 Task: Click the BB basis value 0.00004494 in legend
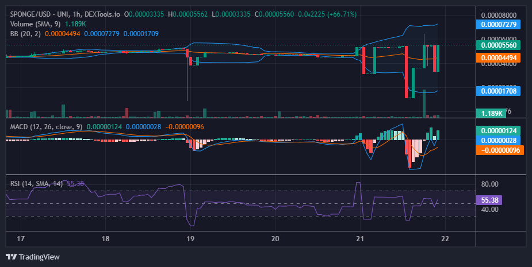click(63, 33)
